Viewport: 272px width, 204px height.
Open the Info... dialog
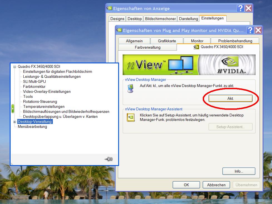click(239, 171)
